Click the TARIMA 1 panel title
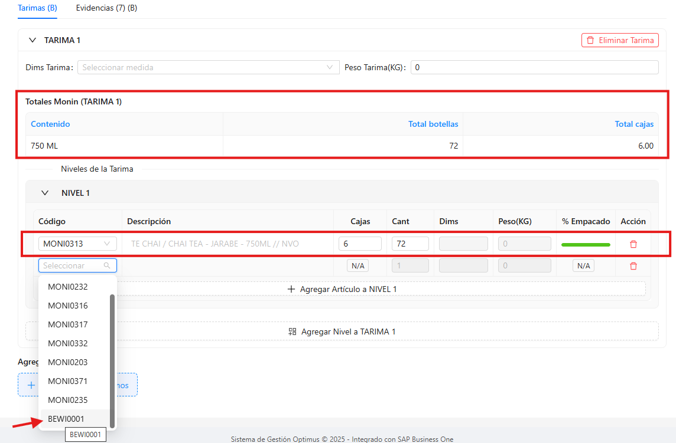The width and height of the screenshot is (676, 443). 63,40
